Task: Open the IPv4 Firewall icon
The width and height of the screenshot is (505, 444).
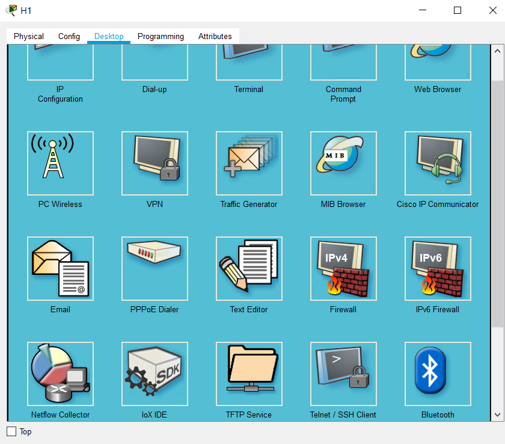Action: (x=343, y=269)
